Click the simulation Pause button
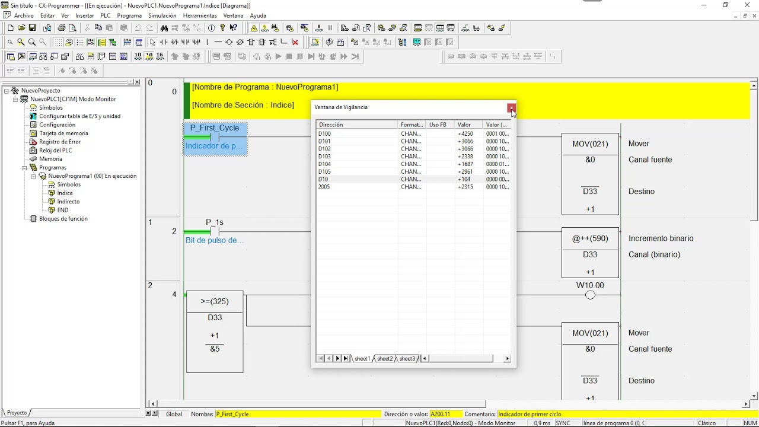759x427 pixels. [300, 56]
